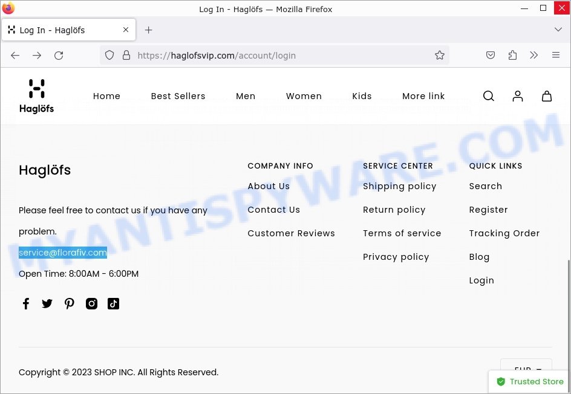The width and height of the screenshot is (571, 394).
Task: Open the More link menu item
Action: [423, 96]
